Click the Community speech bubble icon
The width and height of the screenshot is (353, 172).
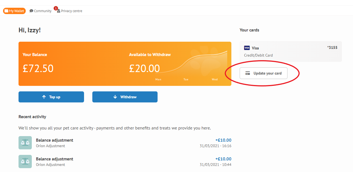click(x=31, y=11)
